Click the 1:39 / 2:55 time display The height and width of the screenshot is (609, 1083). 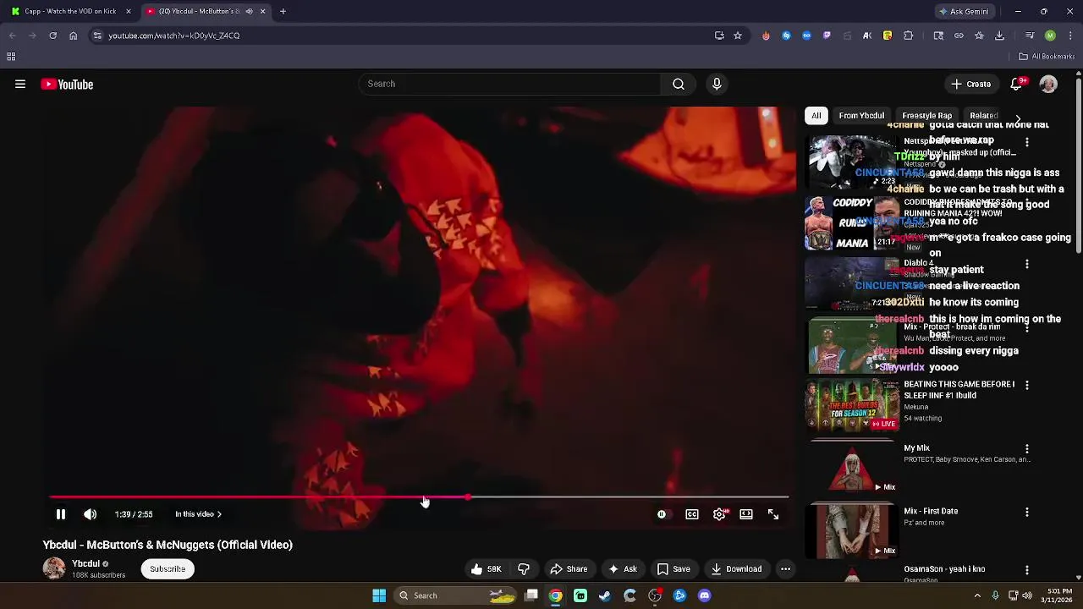134,514
